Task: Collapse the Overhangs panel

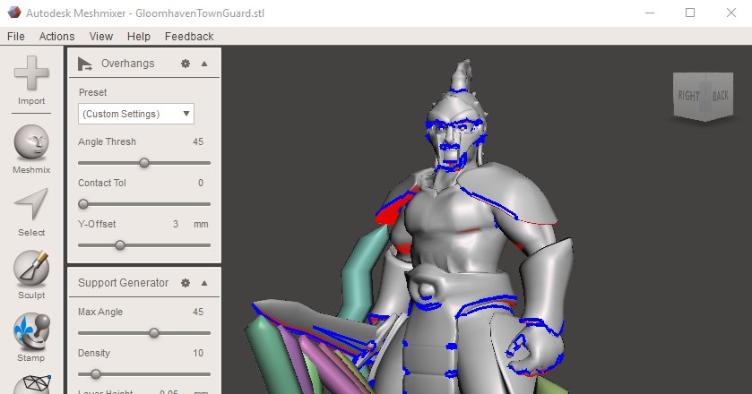Action: pyautogui.click(x=204, y=64)
